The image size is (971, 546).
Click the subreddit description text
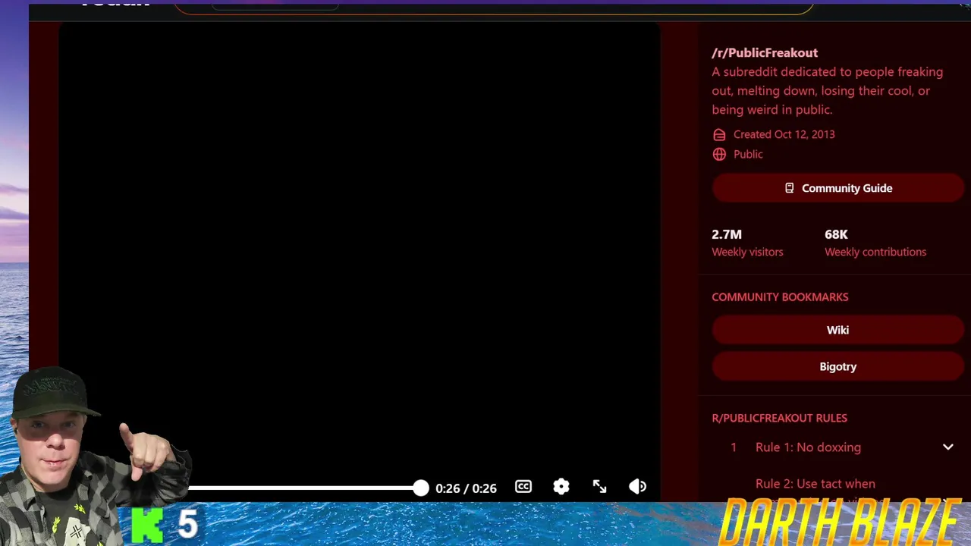click(828, 91)
